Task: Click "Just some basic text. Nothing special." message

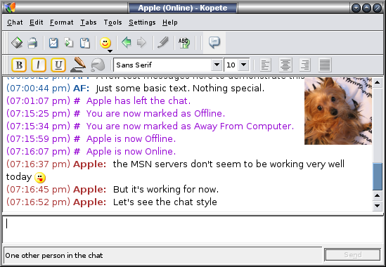Action: (180, 89)
